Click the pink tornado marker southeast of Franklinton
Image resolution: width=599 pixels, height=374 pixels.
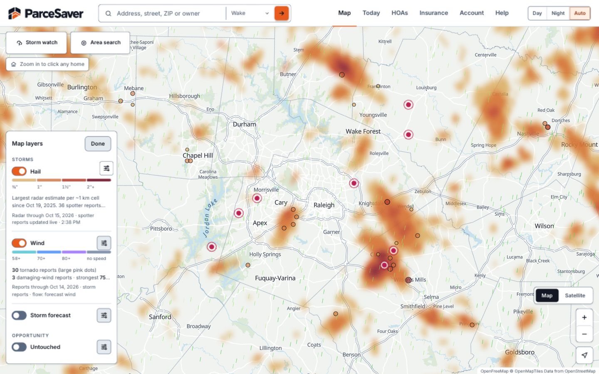point(408,105)
